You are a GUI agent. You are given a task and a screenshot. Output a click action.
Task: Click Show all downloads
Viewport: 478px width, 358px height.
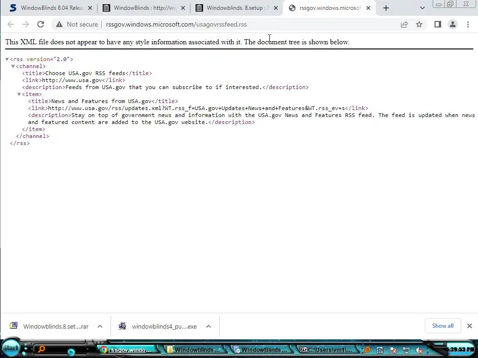point(443,326)
